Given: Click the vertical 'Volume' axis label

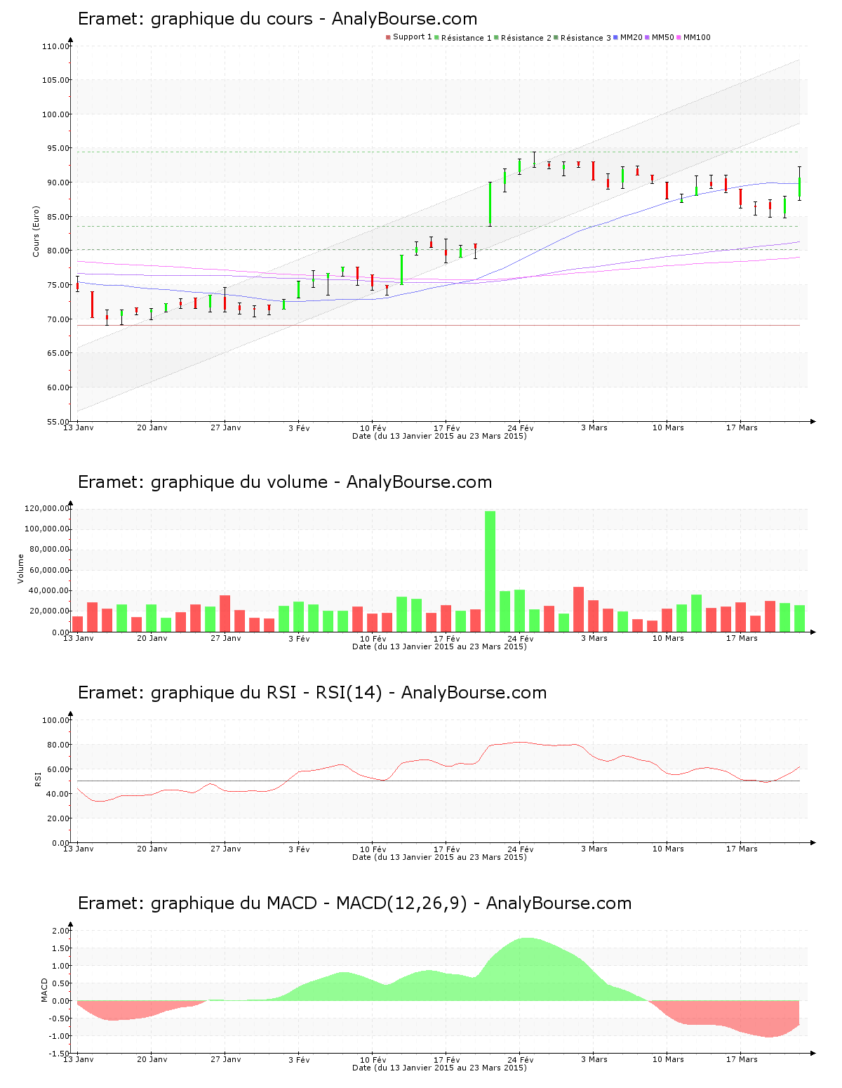Looking at the screenshot, I should [x=20, y=569].
